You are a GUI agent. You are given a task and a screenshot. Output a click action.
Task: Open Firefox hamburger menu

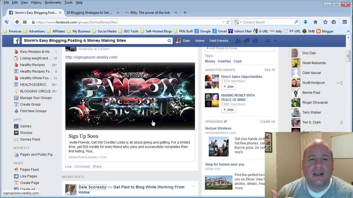point(345,22)
